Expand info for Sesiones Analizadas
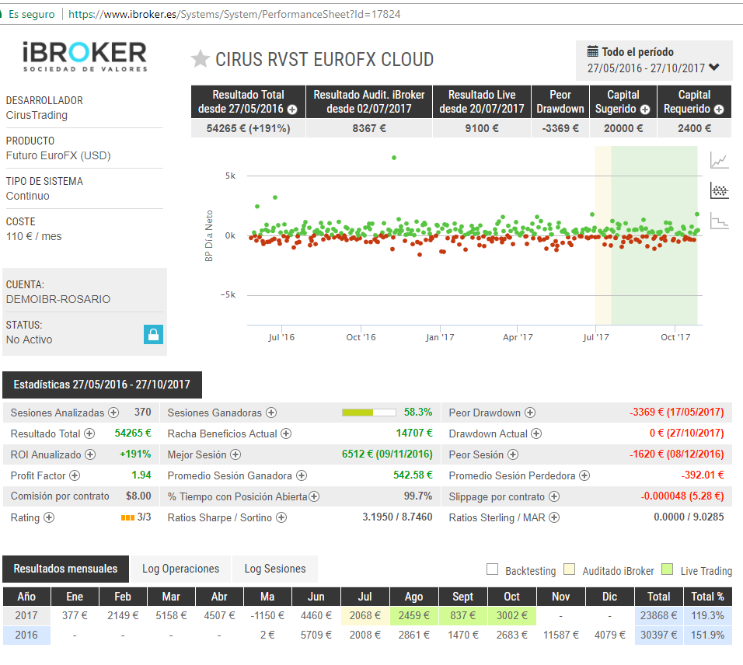The image size is (743, 665). coord(113,413)
